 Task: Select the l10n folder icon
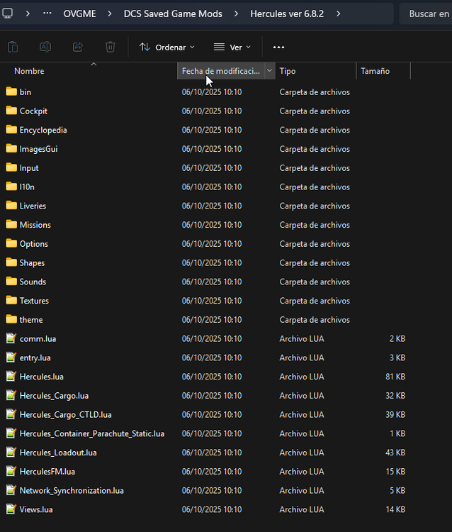(x=11, y=187)
